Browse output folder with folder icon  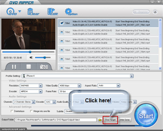click(100, 120)
